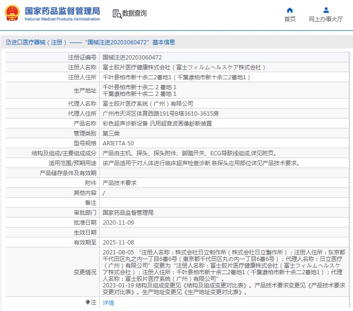Click the small document icon before 进口医疗器械
Screen dimensions: 353x311
click(8, 42)
